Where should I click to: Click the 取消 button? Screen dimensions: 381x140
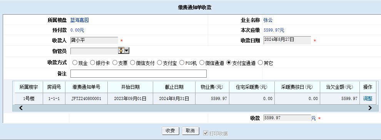pyautogui.click(x=190, y=130)
